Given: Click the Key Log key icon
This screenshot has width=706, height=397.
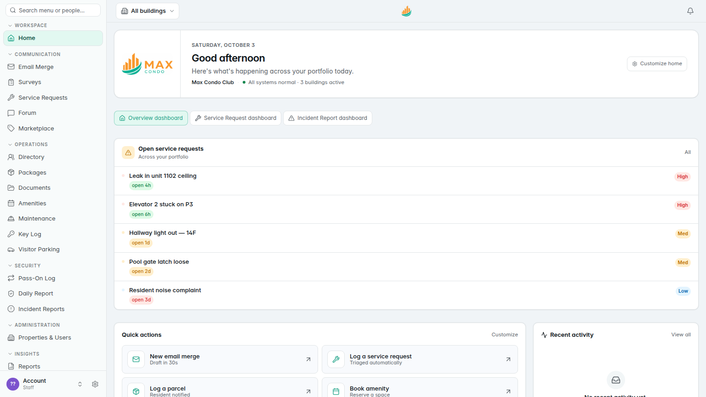Looking at the screenshot, I should tap(11, 234).
